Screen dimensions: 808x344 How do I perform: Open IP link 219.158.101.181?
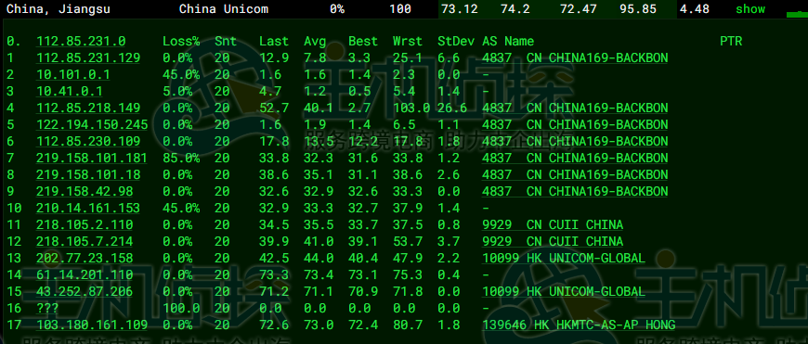coord(92,158)
